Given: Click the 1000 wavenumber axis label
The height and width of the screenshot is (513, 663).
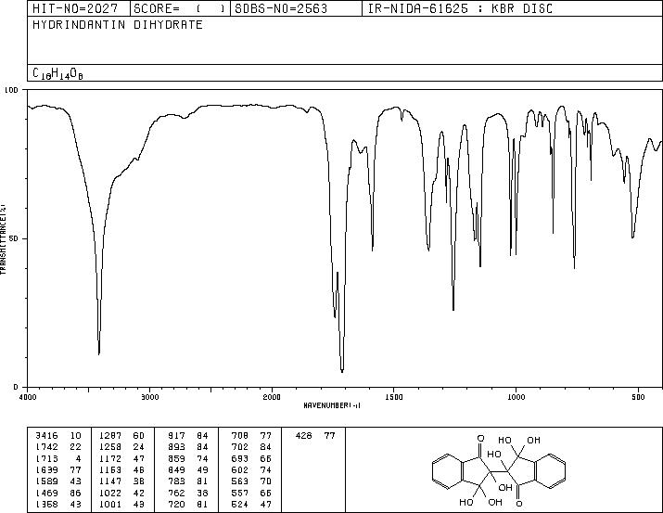Looking at the screenshot, I should click(516, 397).
